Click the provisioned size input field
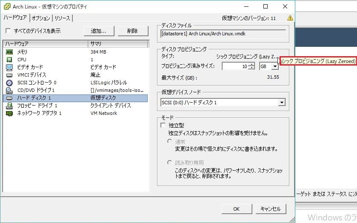Screen dimensions: 357x223 pos(235,66)
